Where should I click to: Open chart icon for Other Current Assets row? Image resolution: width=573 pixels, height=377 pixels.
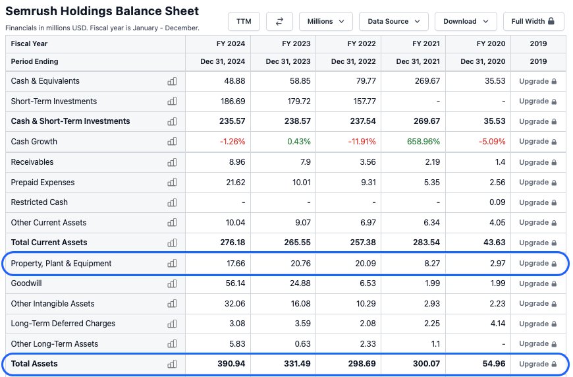click(x=172, y=222)
